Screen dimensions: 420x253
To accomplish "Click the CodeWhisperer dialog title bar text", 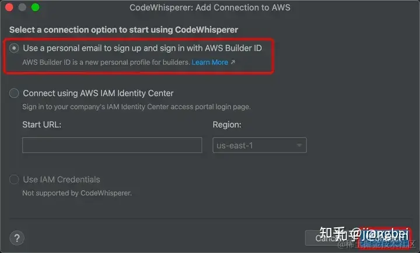I will pos(209,8).
